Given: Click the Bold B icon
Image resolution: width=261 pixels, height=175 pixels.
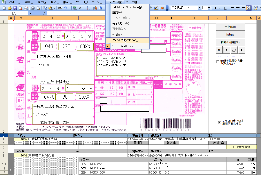Looking at the screenshot, I should [x=214, y=8].
